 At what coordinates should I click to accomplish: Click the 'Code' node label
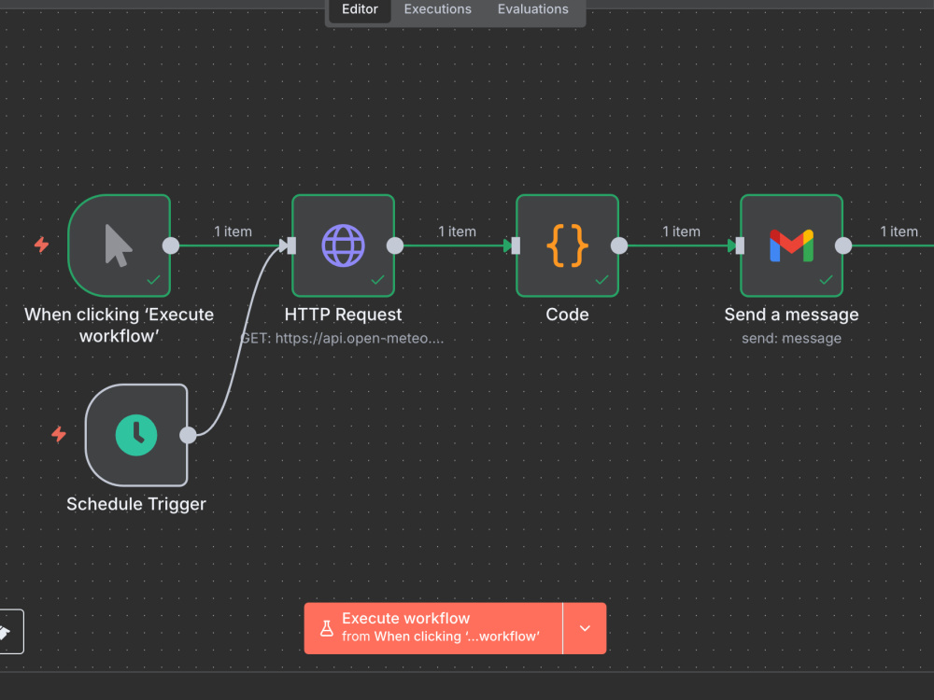tap(567, 315)
